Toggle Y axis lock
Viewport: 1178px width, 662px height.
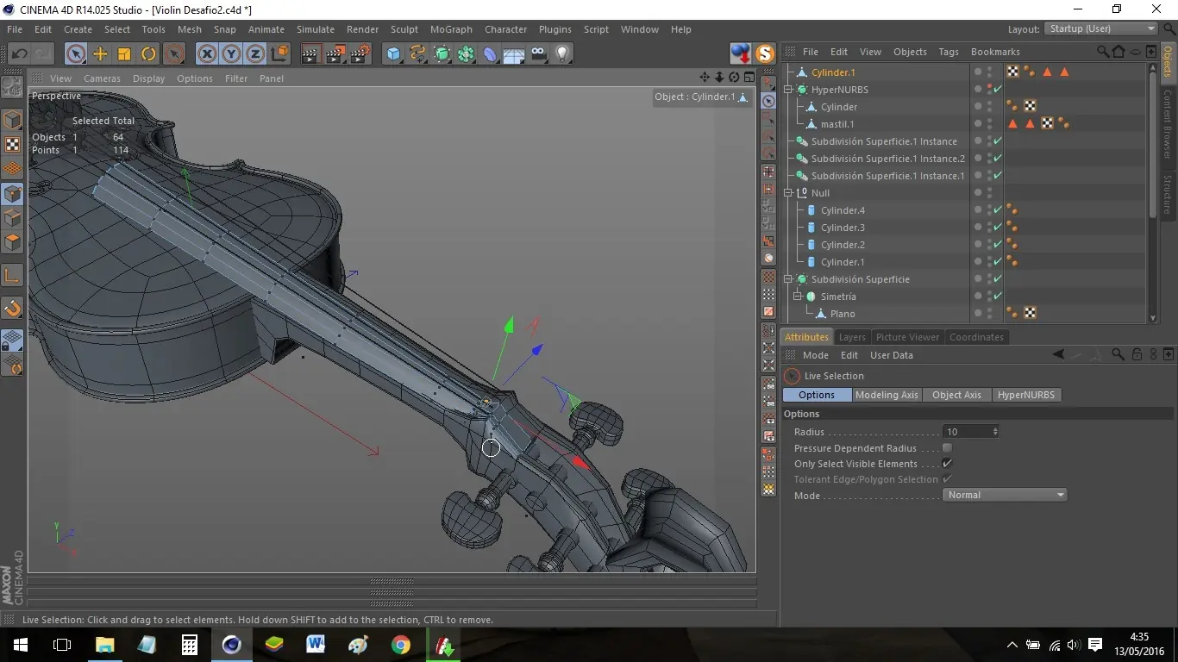231,53
